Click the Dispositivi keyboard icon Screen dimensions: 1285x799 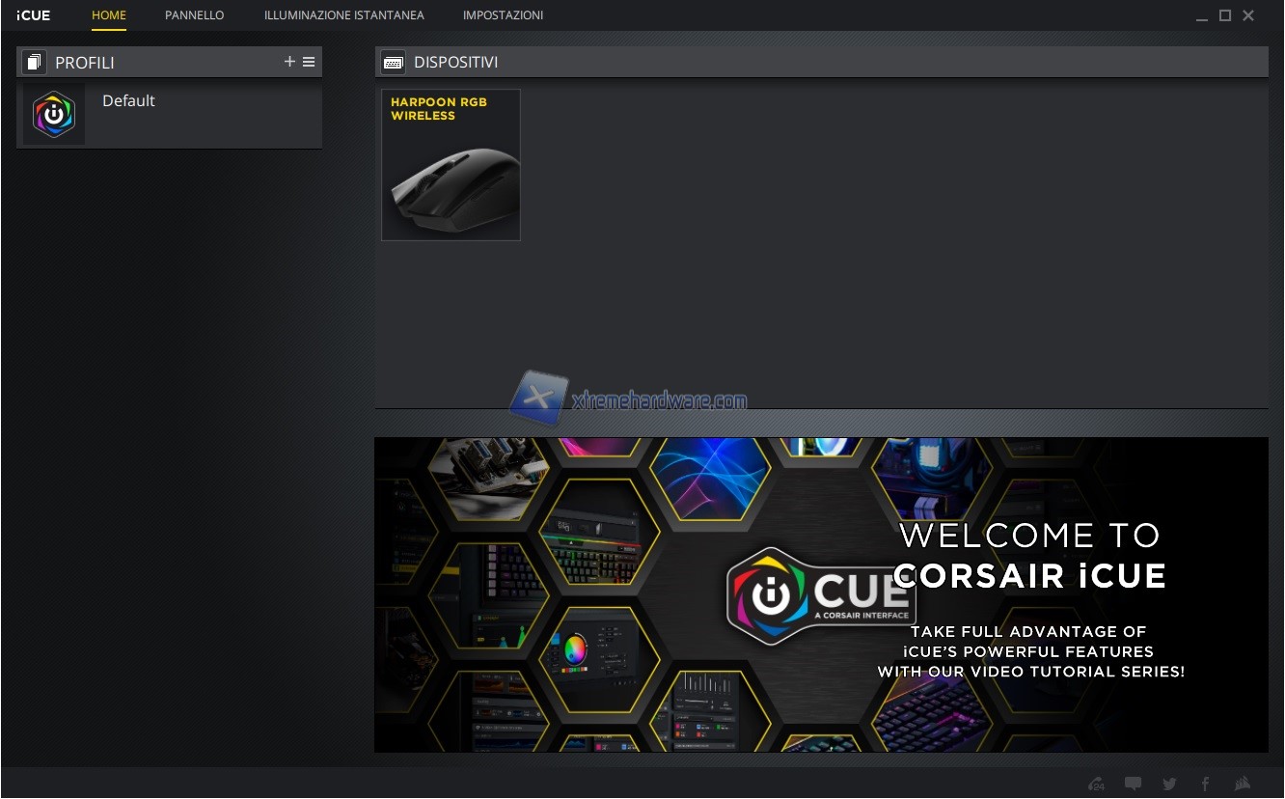[x=393, y=63]
